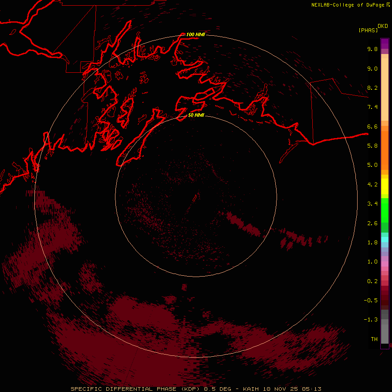This screenshot has height=392, width=392.
Task: Select the 0.2 legend value
Action: coord(372,281)
